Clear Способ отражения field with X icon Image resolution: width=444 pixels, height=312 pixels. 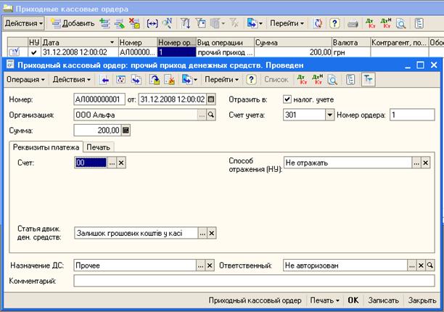[x=427, y=163]
